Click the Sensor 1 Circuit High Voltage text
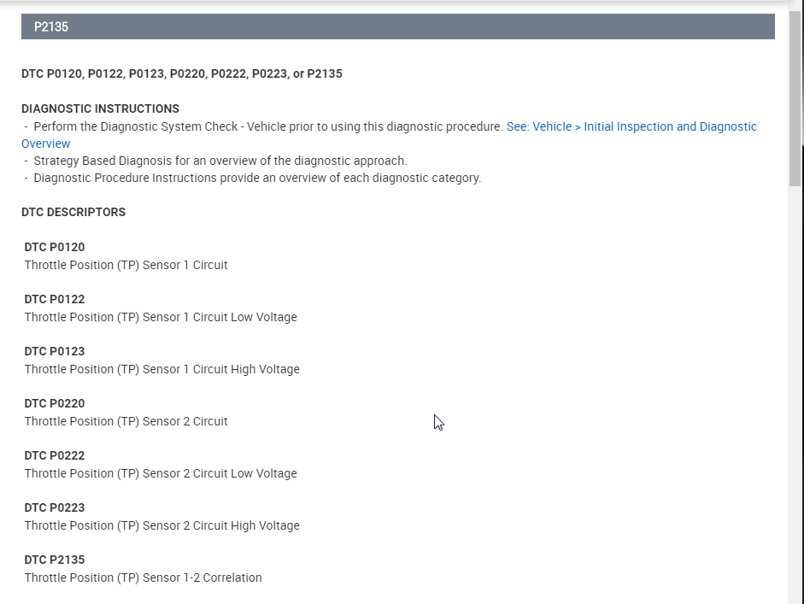 click(161, 369)
